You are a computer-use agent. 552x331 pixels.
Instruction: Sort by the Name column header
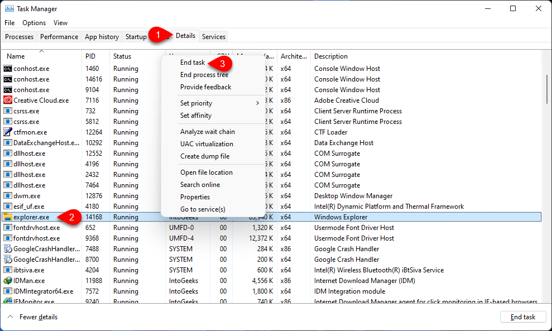pos(41,56)
